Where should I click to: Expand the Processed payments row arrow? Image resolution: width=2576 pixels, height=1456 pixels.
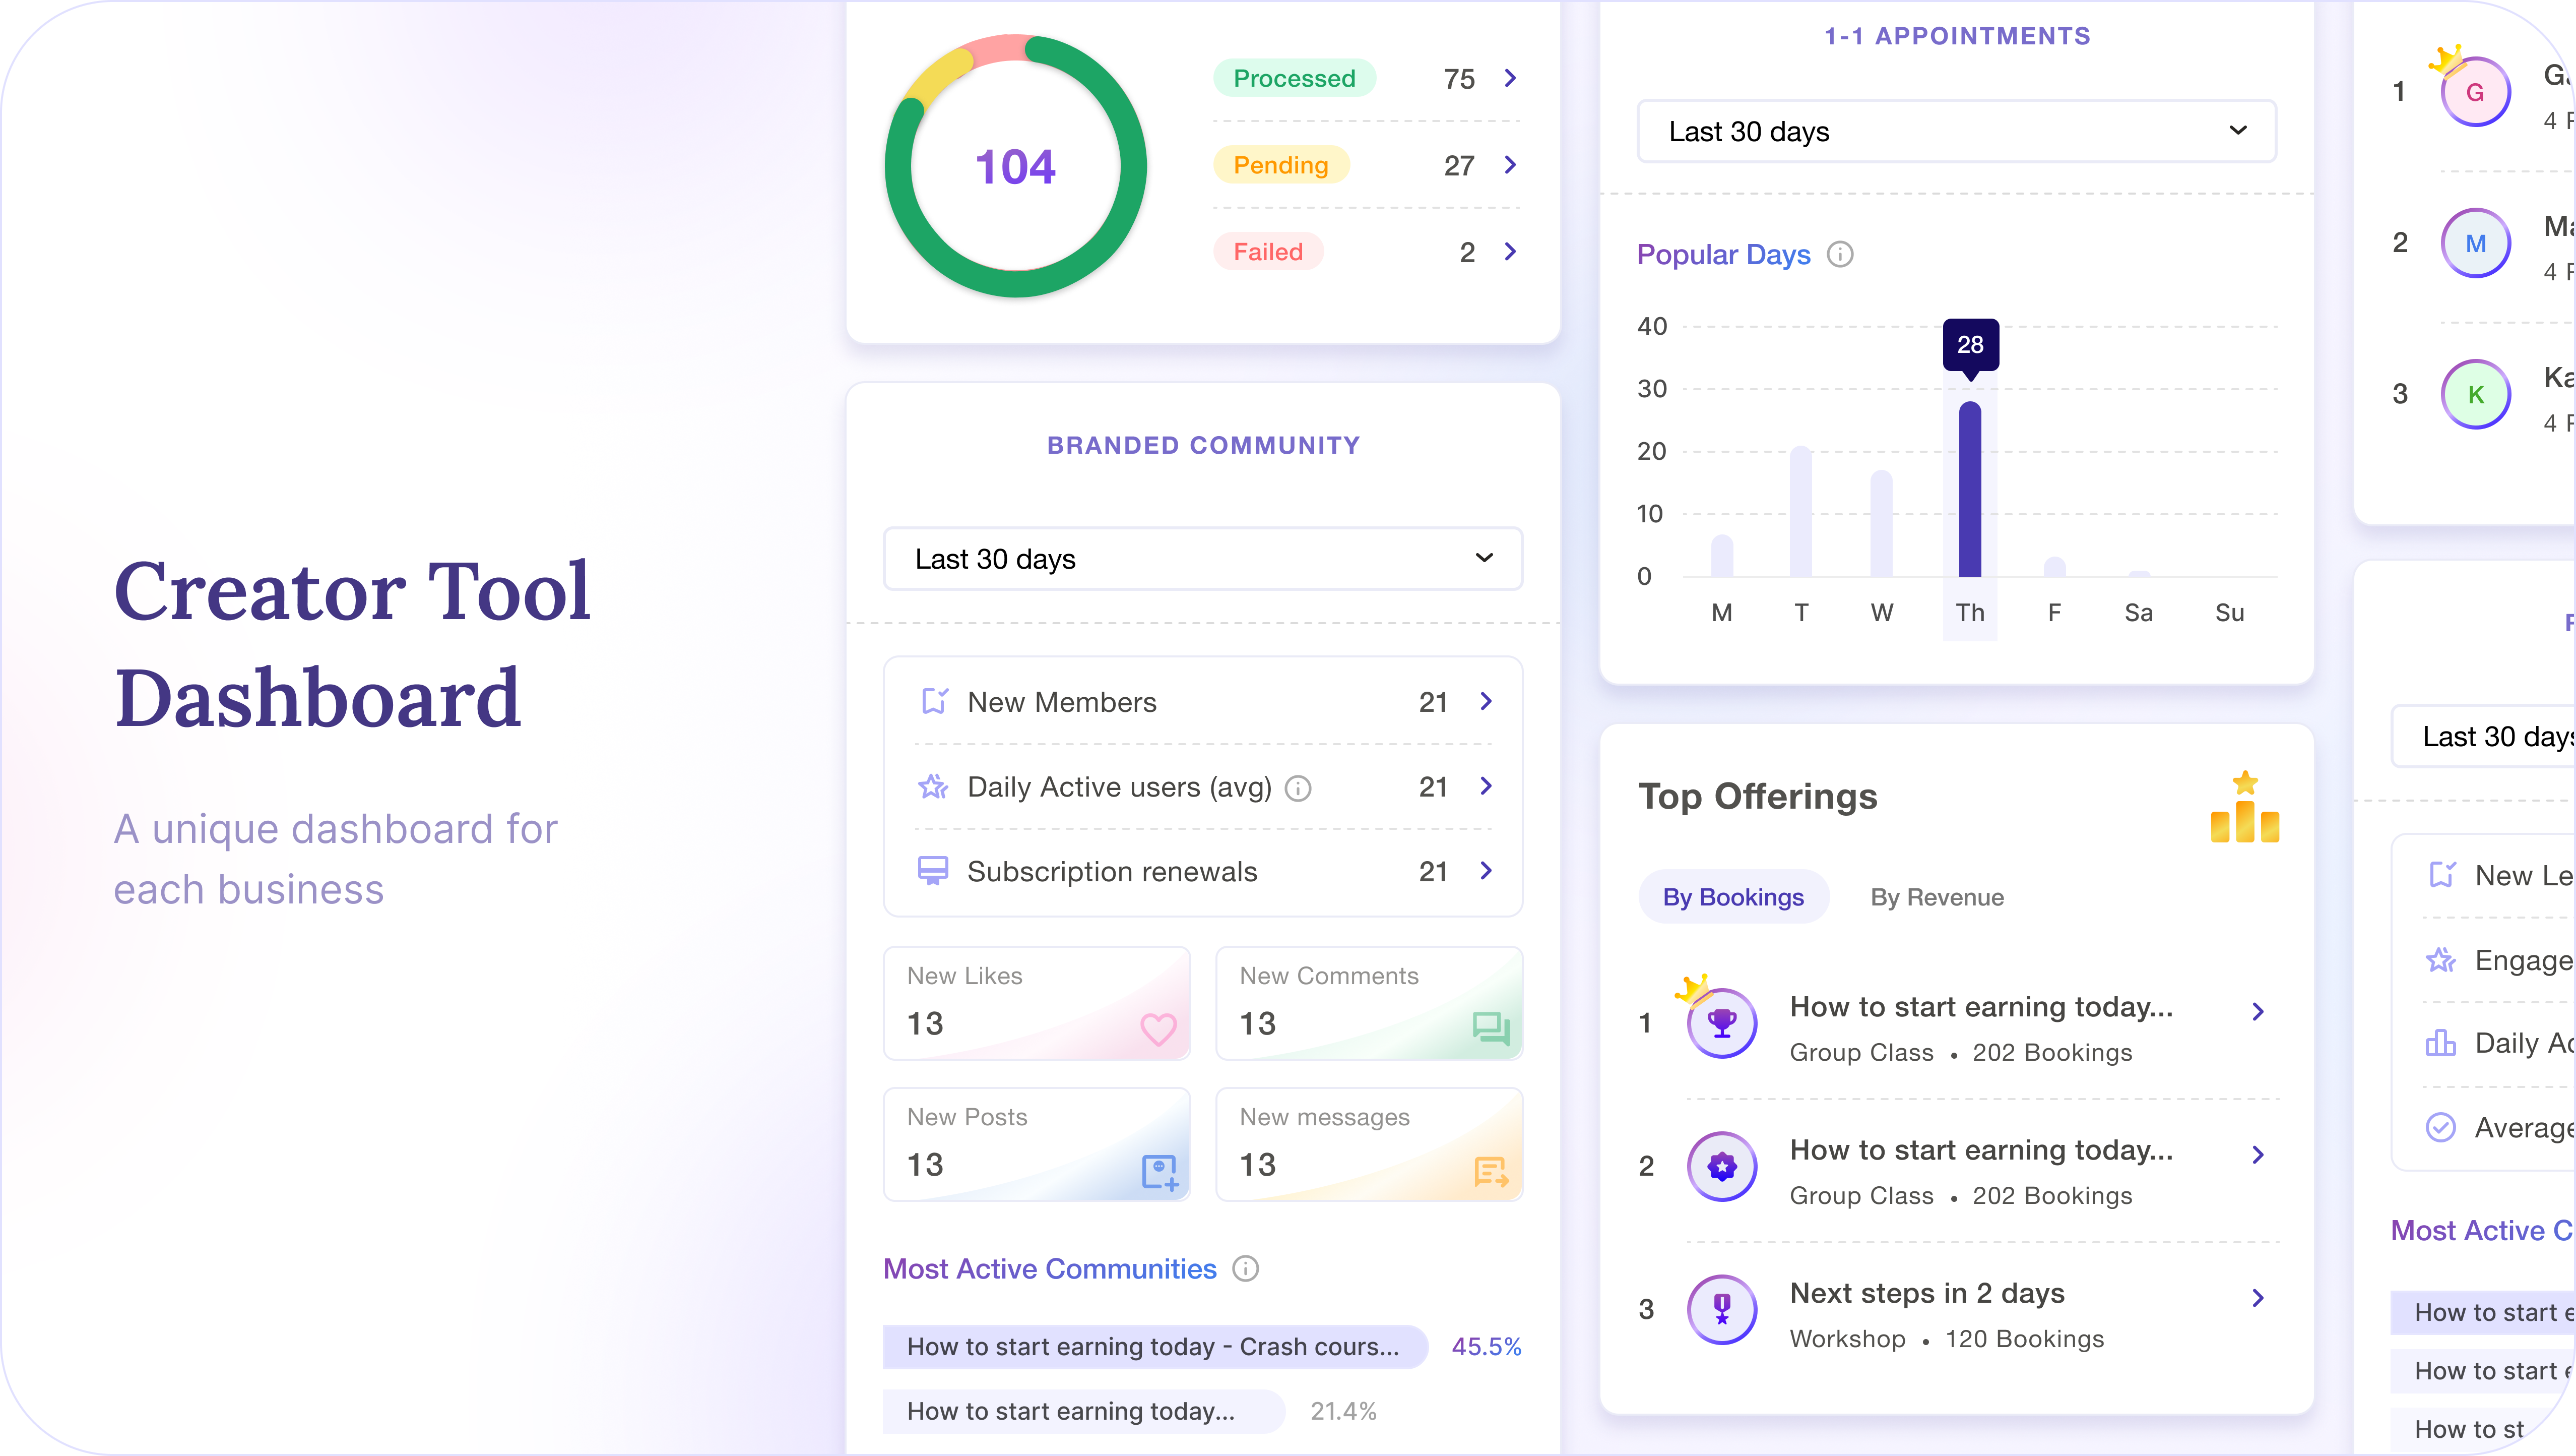[x=1510, y=78]
